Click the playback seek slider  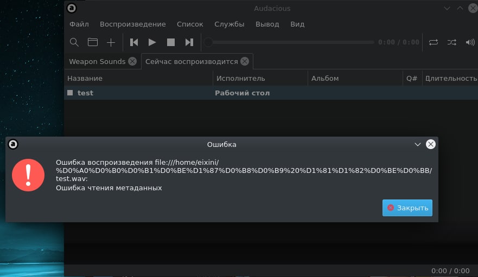coord(289,42)
